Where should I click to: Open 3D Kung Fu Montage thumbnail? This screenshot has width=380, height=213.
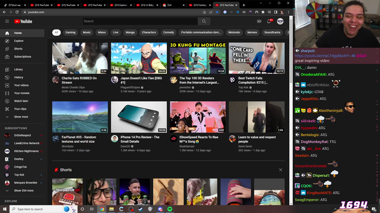tap(198, 58)
